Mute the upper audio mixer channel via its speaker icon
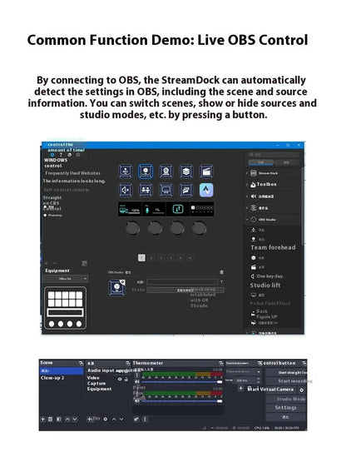346x462 pixels. [x=137, y=382]
